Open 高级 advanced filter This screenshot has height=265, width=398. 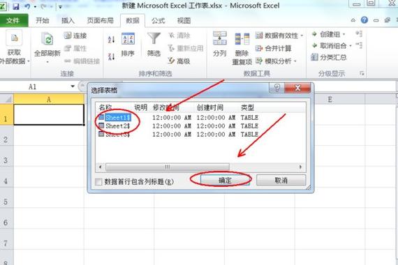click(179, 61)
